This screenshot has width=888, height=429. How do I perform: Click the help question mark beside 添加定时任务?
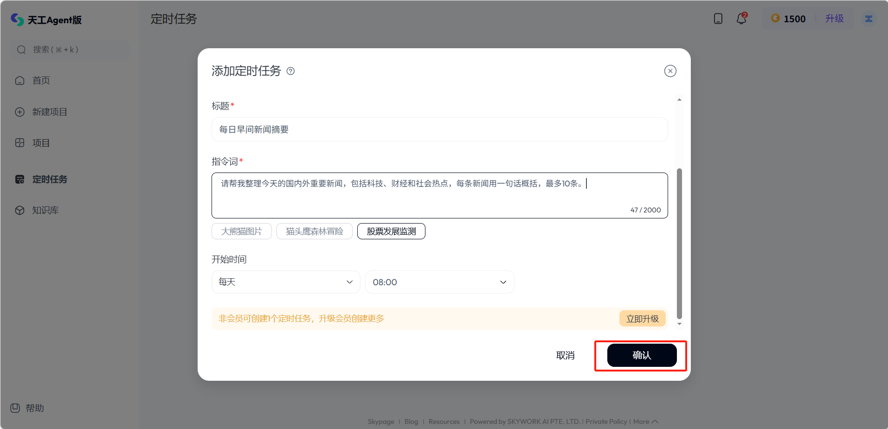click(x=290, y=71)
